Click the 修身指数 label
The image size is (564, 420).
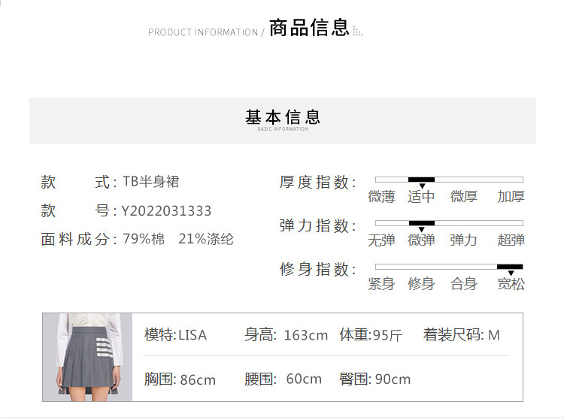318,269
